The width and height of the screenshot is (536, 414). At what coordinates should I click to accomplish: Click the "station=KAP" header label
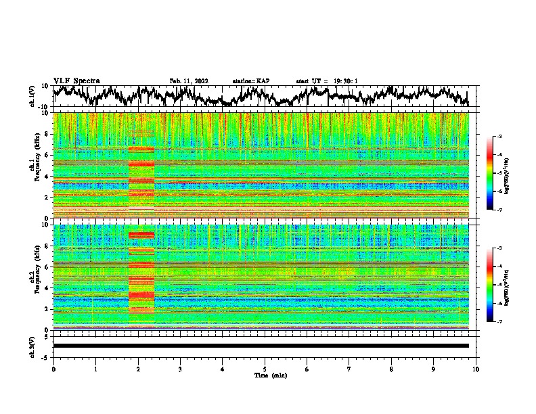[x=251, y=81]
